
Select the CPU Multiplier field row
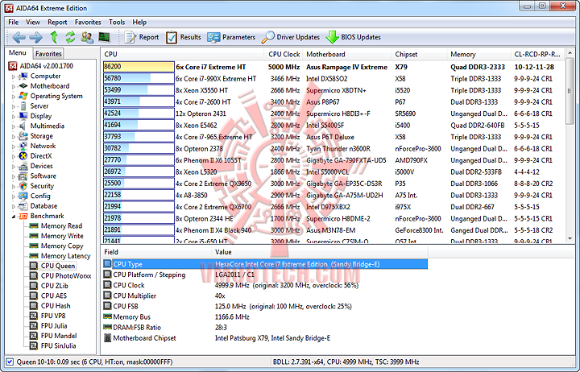(265, 296)
